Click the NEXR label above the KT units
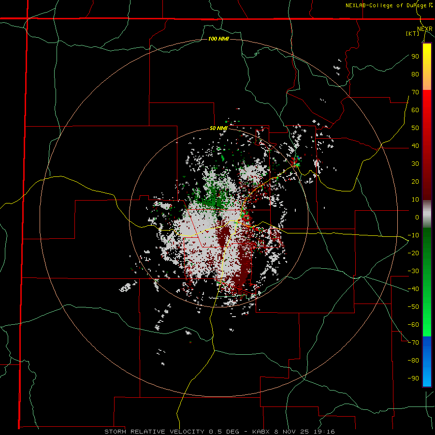Viewport: 435px width, 435px height. point(425,29)
